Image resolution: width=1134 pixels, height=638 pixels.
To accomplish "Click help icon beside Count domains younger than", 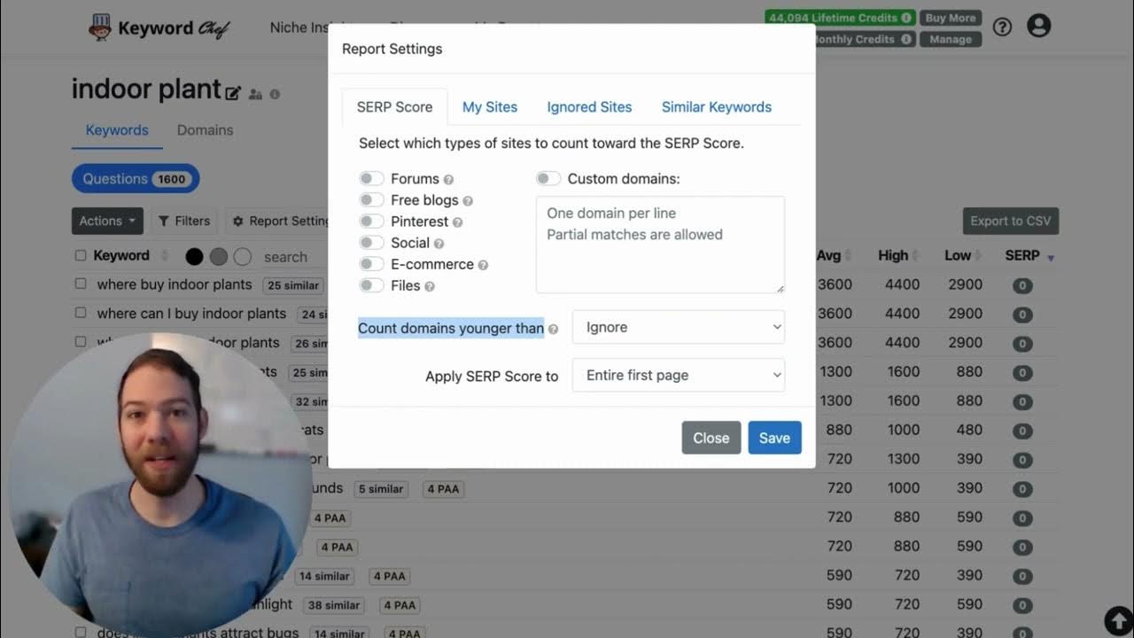I will coord(553,329).
